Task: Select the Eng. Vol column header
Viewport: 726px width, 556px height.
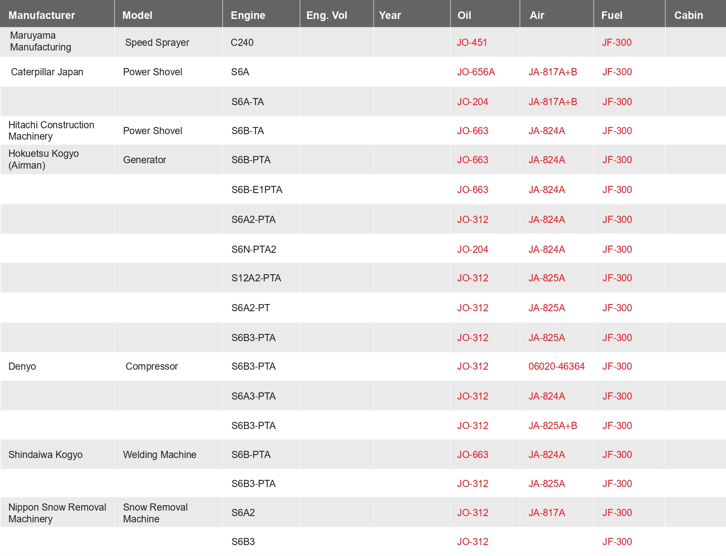Action: [x=326, y=15]
